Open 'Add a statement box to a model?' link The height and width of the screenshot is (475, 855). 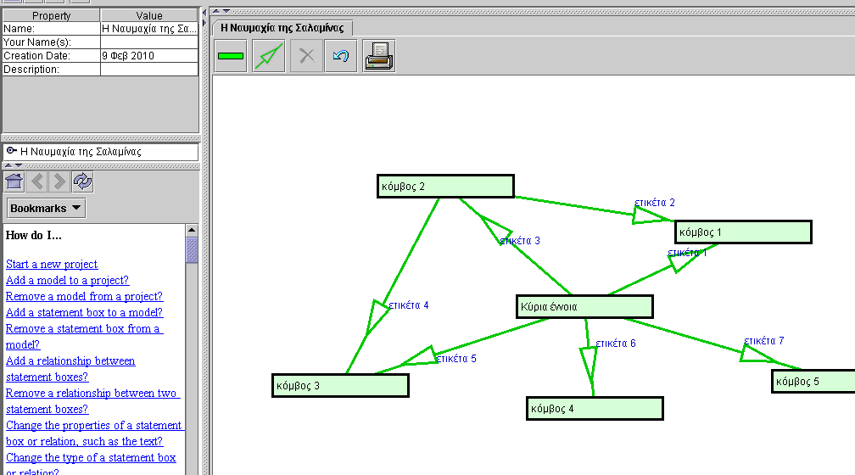pyautogui.click(x=85, y=312)
